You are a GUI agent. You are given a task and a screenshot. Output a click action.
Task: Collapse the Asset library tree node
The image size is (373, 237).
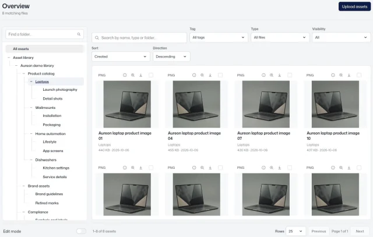coord(9,58)
